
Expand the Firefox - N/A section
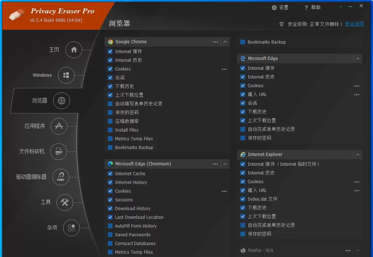coord(358,250)
